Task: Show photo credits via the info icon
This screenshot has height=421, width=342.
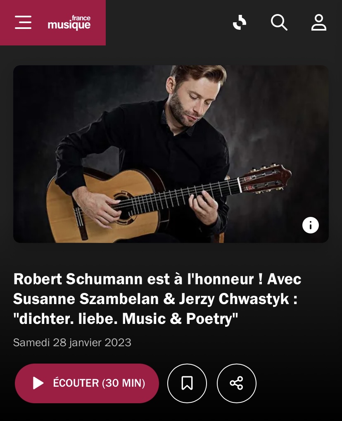Action: point(311,225)
